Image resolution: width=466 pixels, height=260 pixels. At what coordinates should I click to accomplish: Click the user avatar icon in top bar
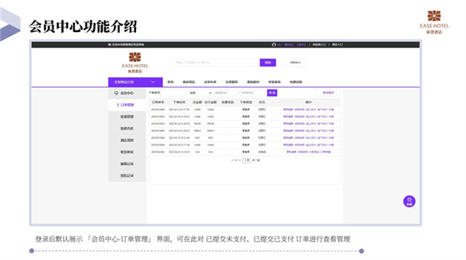coord(274,44)
